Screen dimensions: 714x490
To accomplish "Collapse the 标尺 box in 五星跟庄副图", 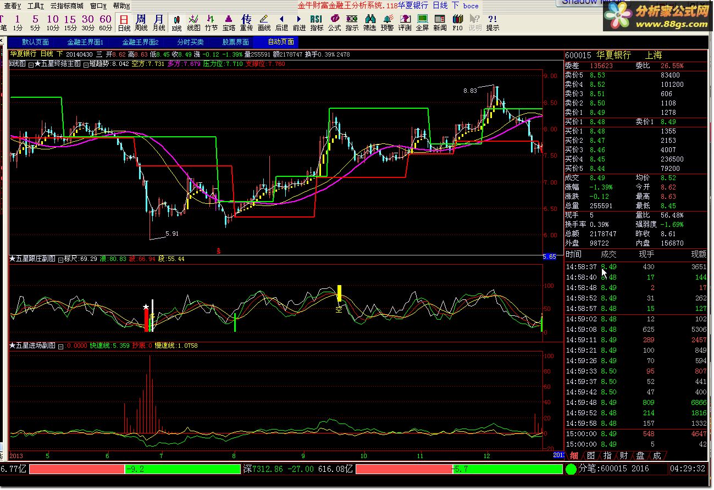I will pyautogui.click(x=60, y=259).
